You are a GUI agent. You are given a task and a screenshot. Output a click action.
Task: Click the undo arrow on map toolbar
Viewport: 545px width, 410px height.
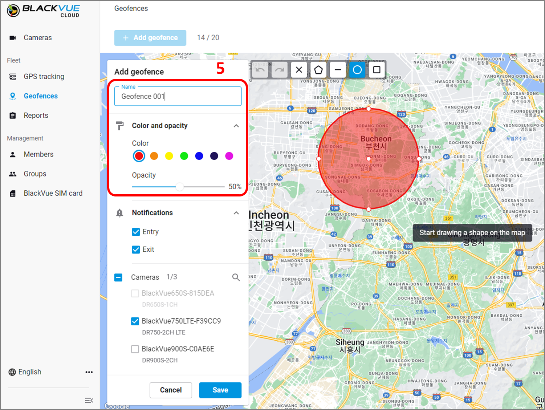point(260,70)
